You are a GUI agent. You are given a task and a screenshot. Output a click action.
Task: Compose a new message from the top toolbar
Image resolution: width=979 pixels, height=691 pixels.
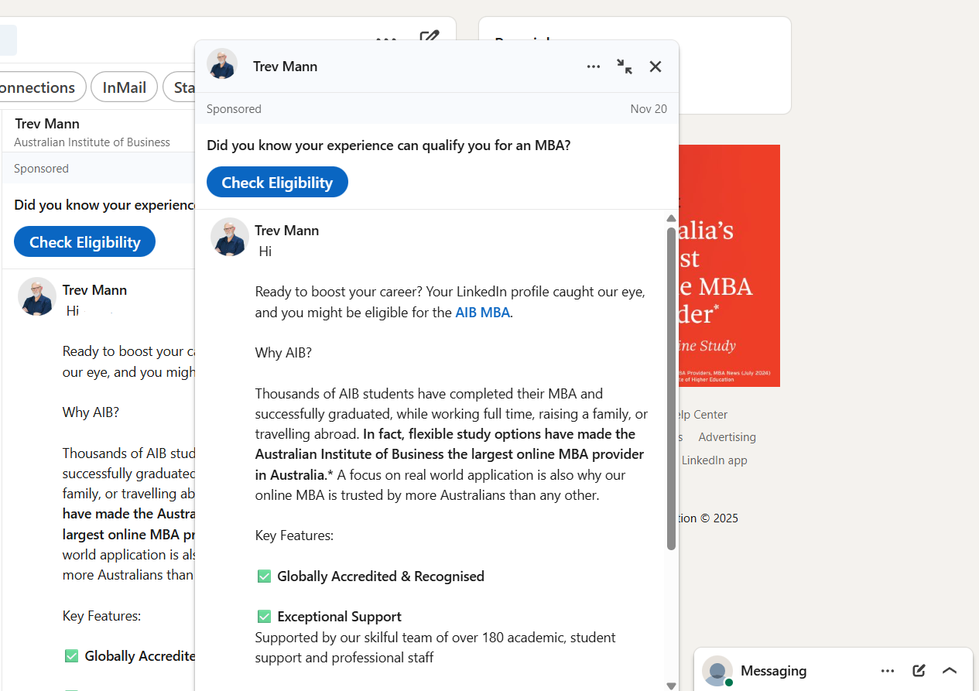coord(430,37)
